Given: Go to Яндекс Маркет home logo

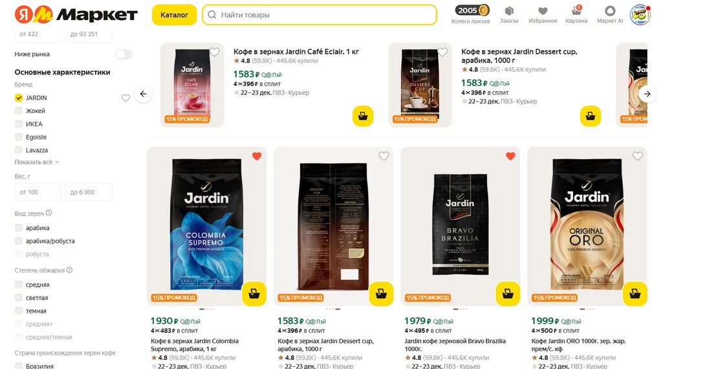Looking at the screenshot, I should 76,15.
